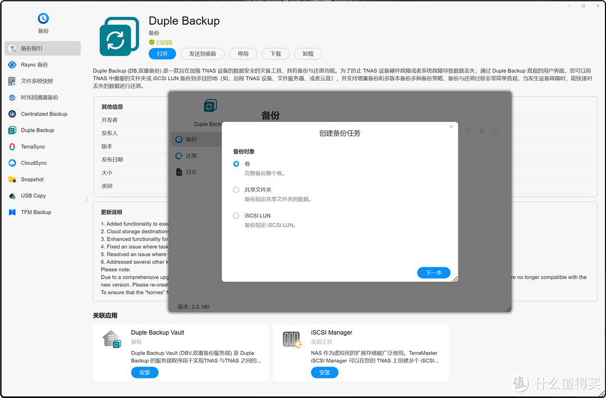The height and width of the screenshot is (398, 606).
Task: Click iSCSI Manager app icon
Action: [292, 339]
